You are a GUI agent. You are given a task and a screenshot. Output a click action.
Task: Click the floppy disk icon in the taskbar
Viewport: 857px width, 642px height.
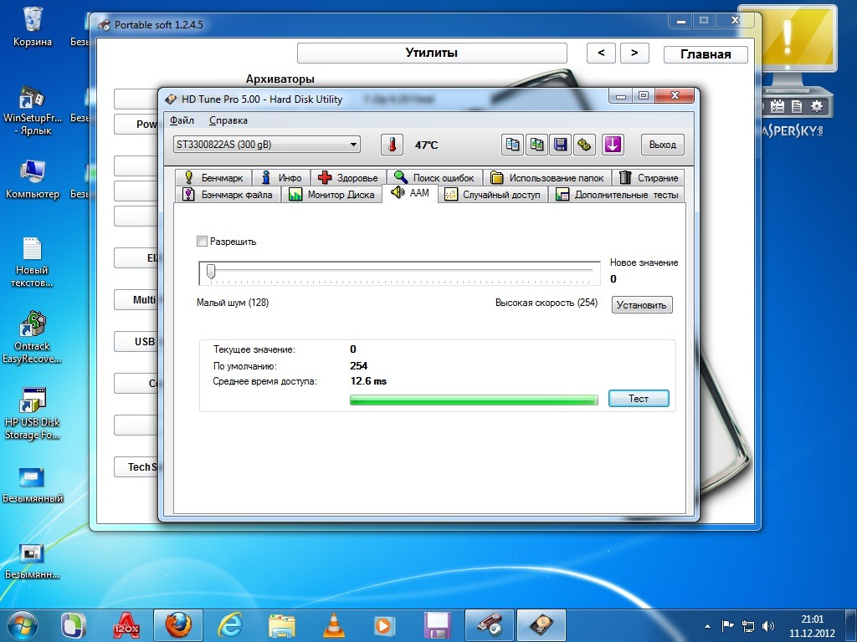(437, 625)
